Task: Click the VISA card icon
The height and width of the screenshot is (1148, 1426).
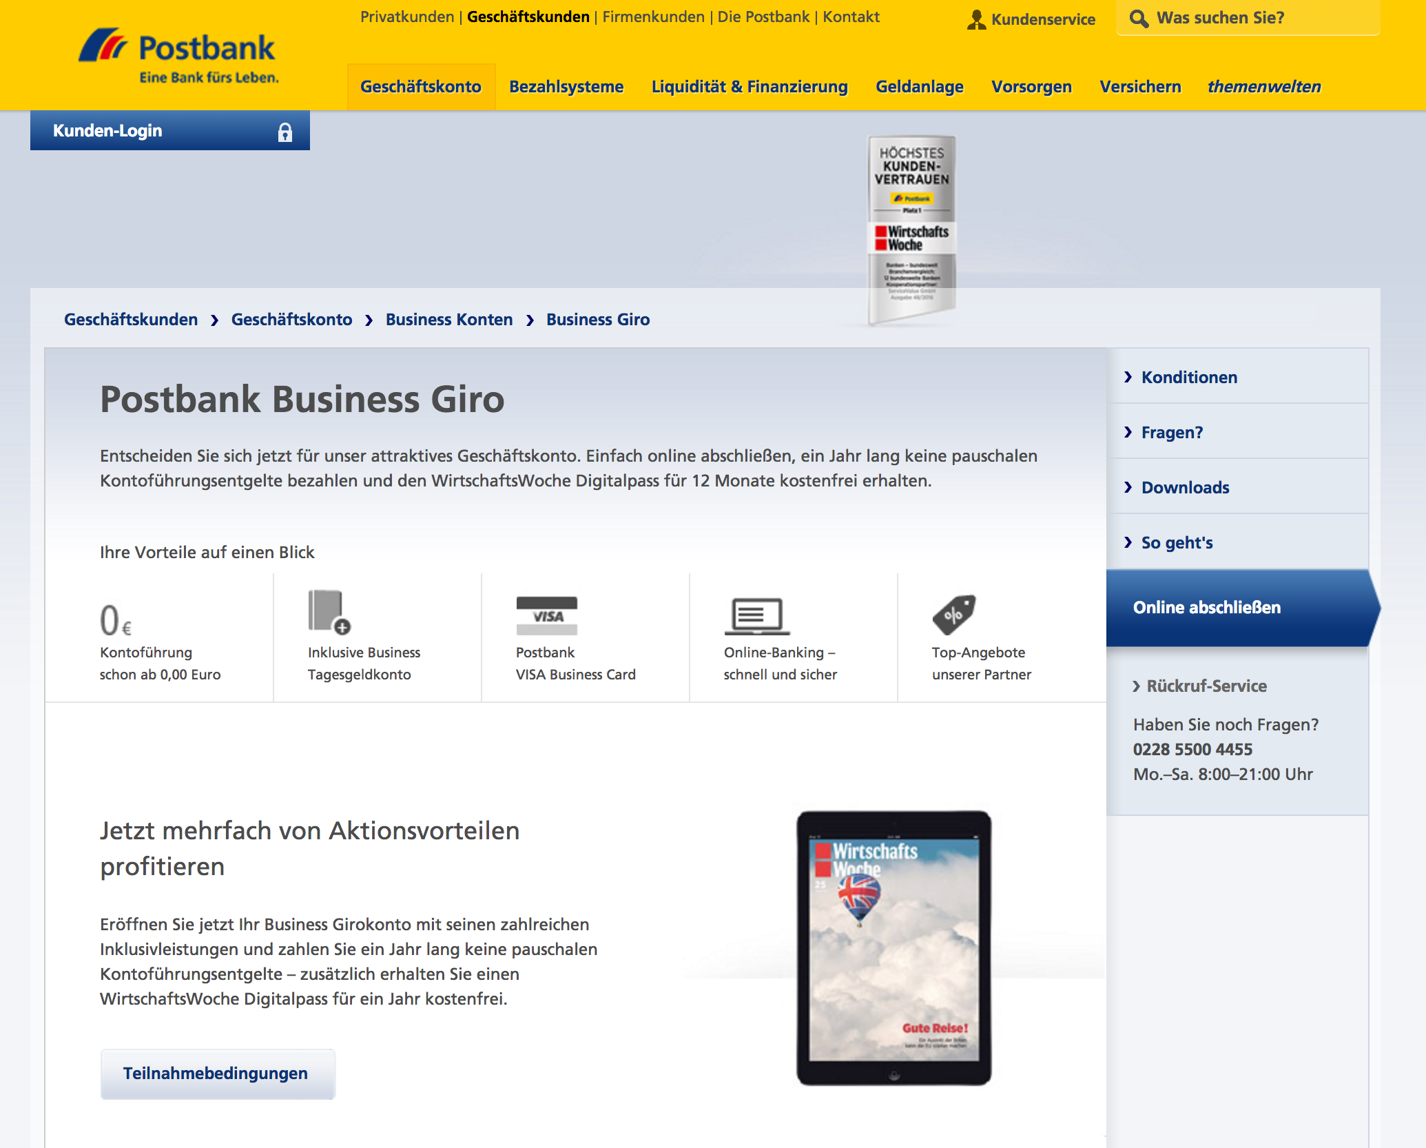Action: click(x=547, y=615)
